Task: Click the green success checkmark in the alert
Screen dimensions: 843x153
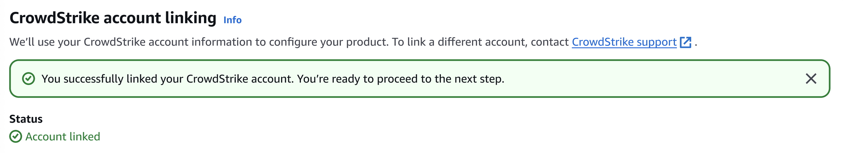Action: click(x=28, y=79)
